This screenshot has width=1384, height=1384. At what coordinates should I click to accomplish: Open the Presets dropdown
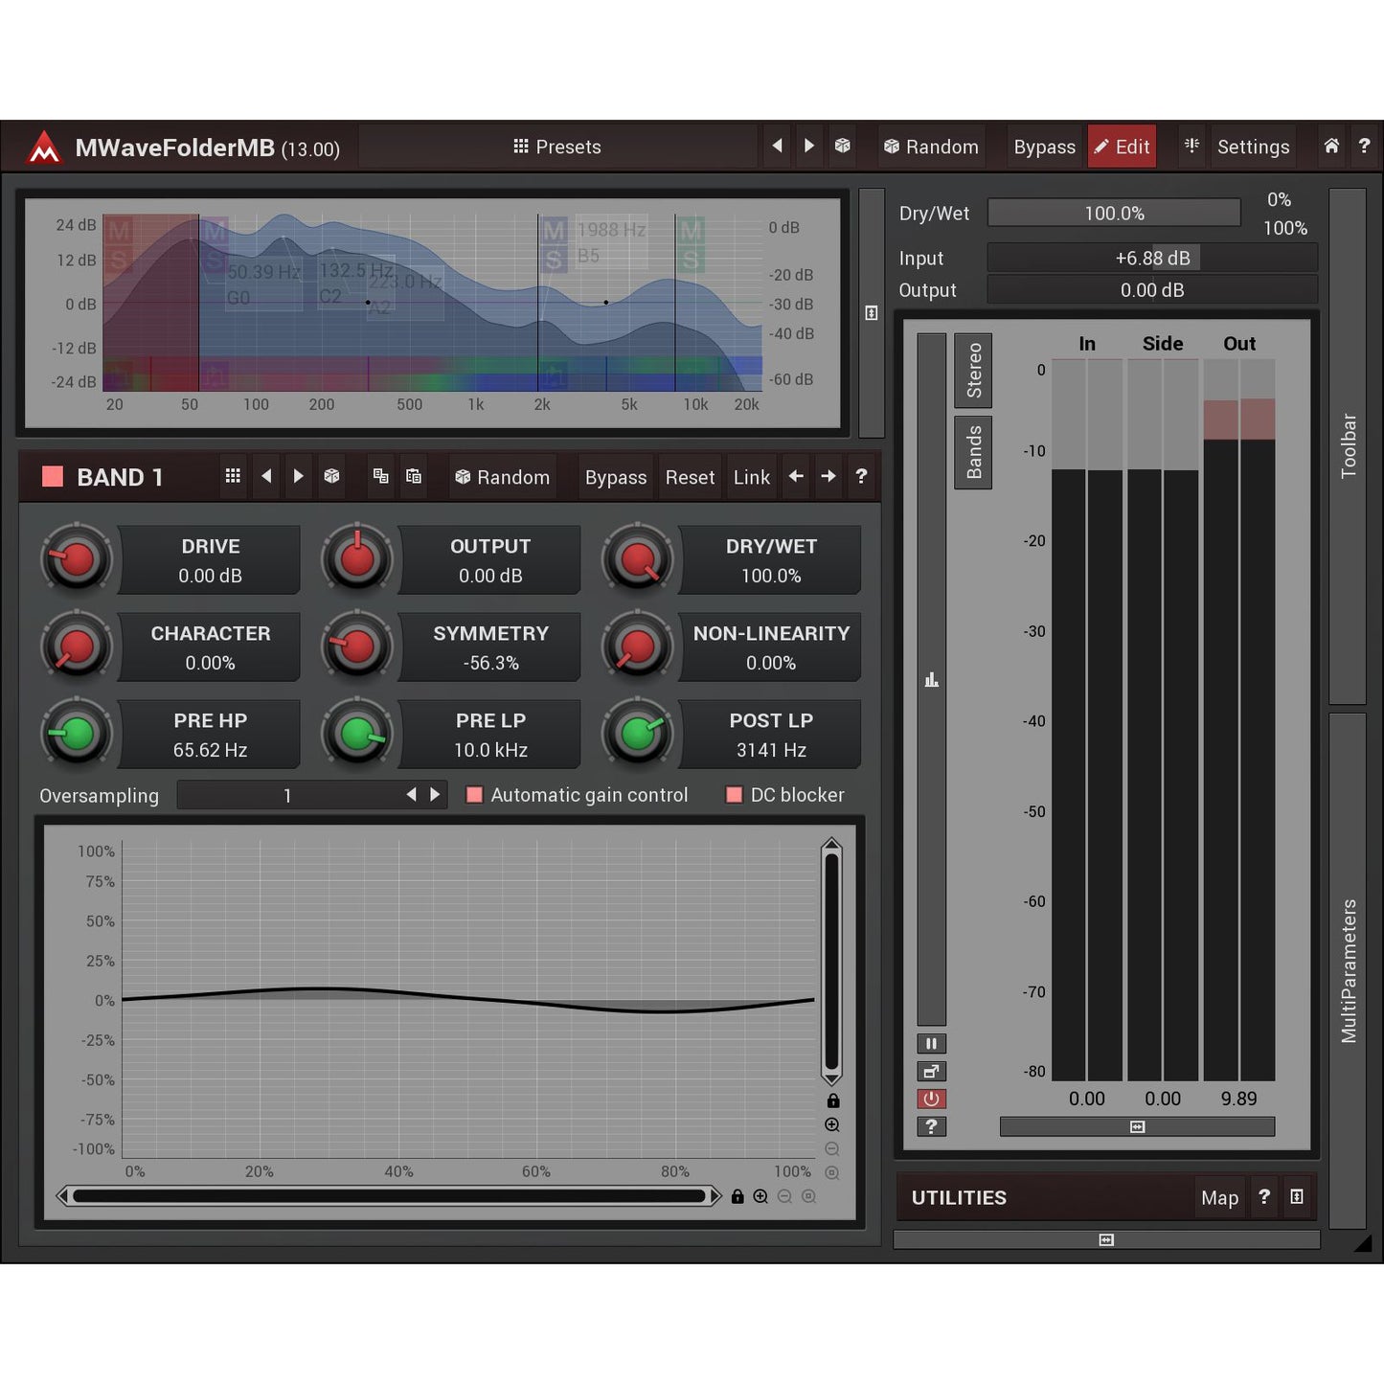click(x=557, y=147)
